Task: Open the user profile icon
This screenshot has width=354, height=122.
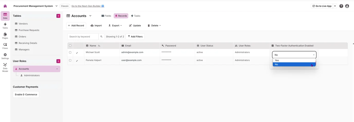Action: (347, 6)
